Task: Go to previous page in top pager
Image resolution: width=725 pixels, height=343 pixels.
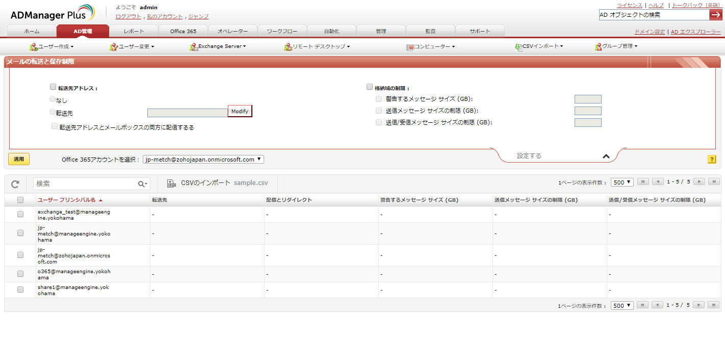Action: click(658, 182)
